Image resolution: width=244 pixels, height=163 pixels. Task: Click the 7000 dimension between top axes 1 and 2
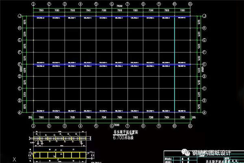(41, 9)
